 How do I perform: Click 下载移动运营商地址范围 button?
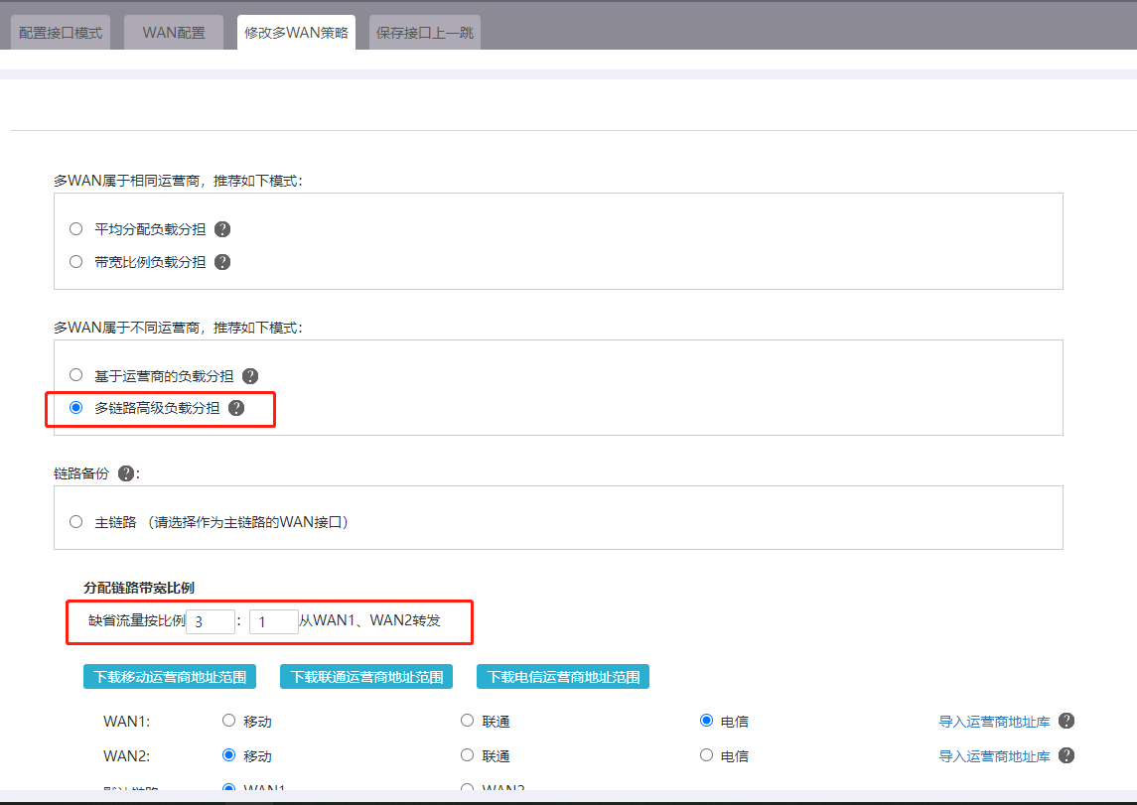tap(170, 677)
